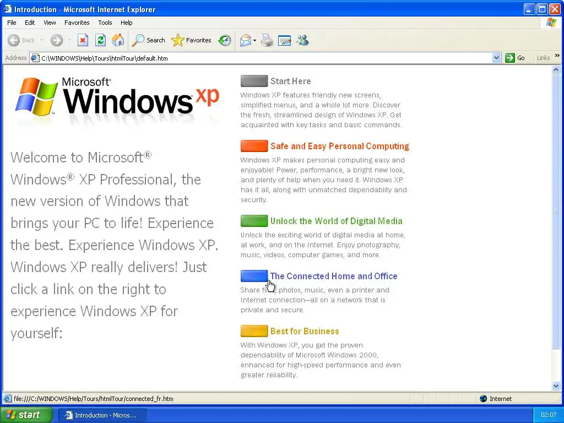The image size is (564, 423).
Task: Open the Favorites pane with the star
Action: (191, 40)
